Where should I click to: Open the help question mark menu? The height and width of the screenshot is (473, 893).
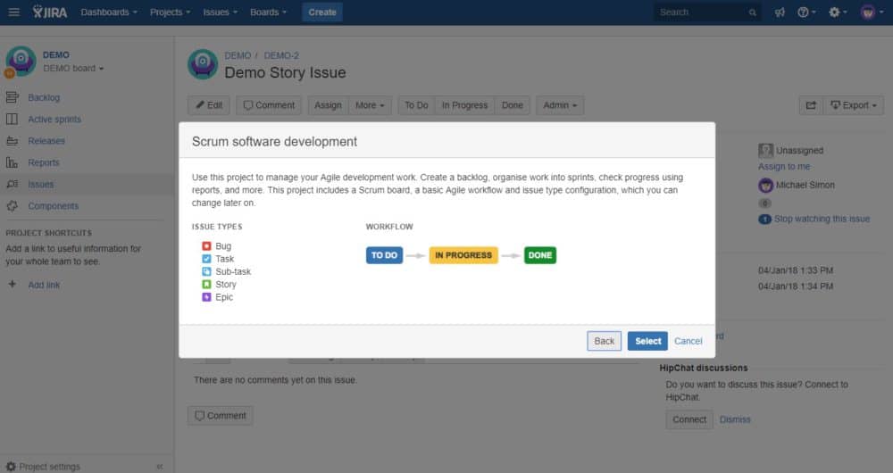pos(805,12)
